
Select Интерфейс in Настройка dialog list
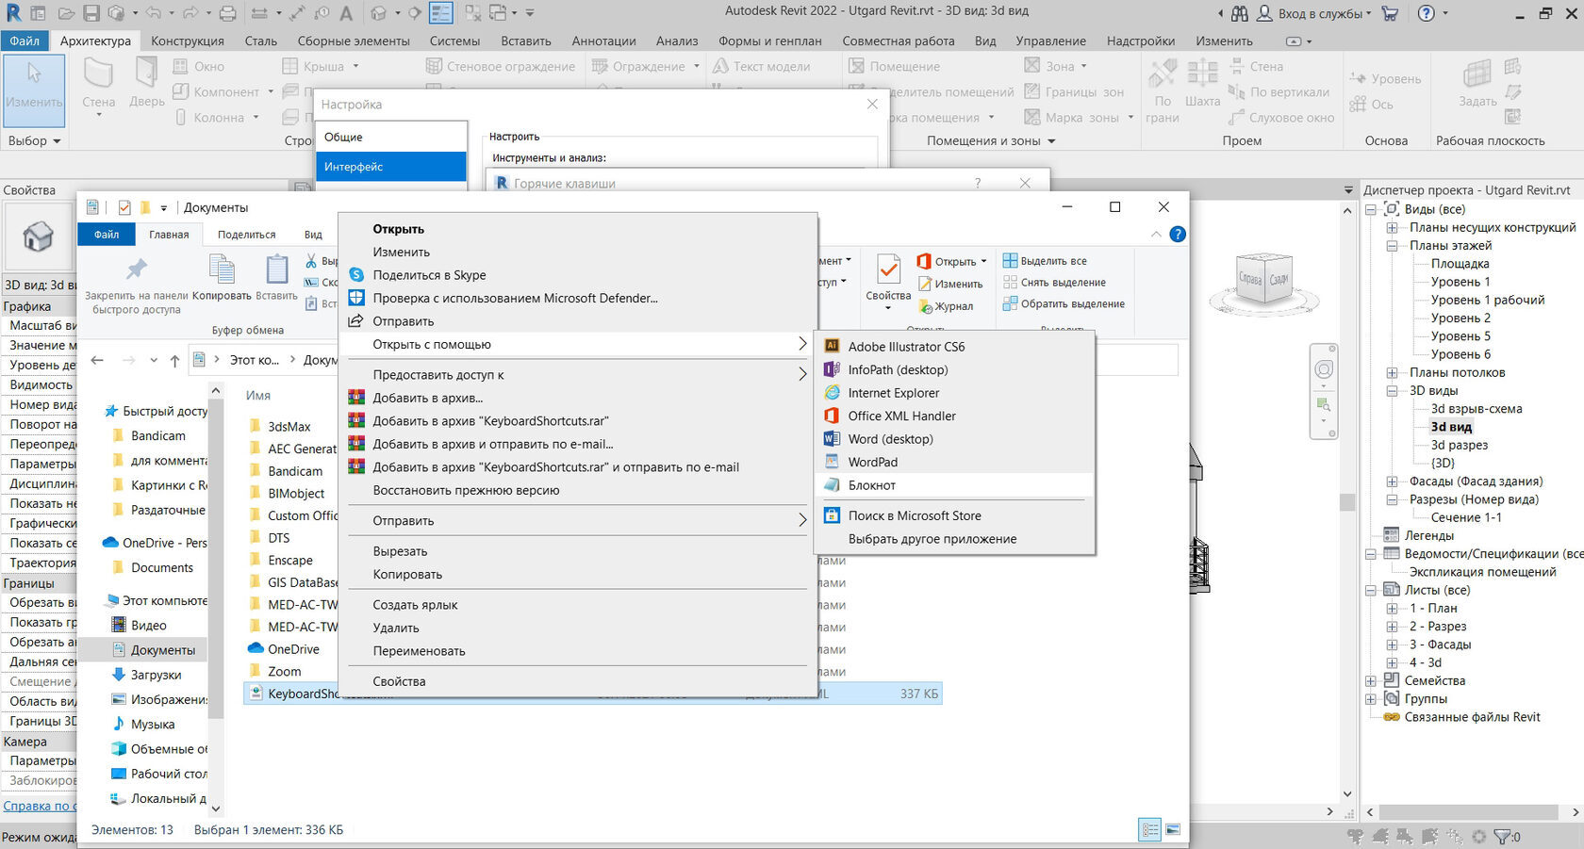coord(391,167)
